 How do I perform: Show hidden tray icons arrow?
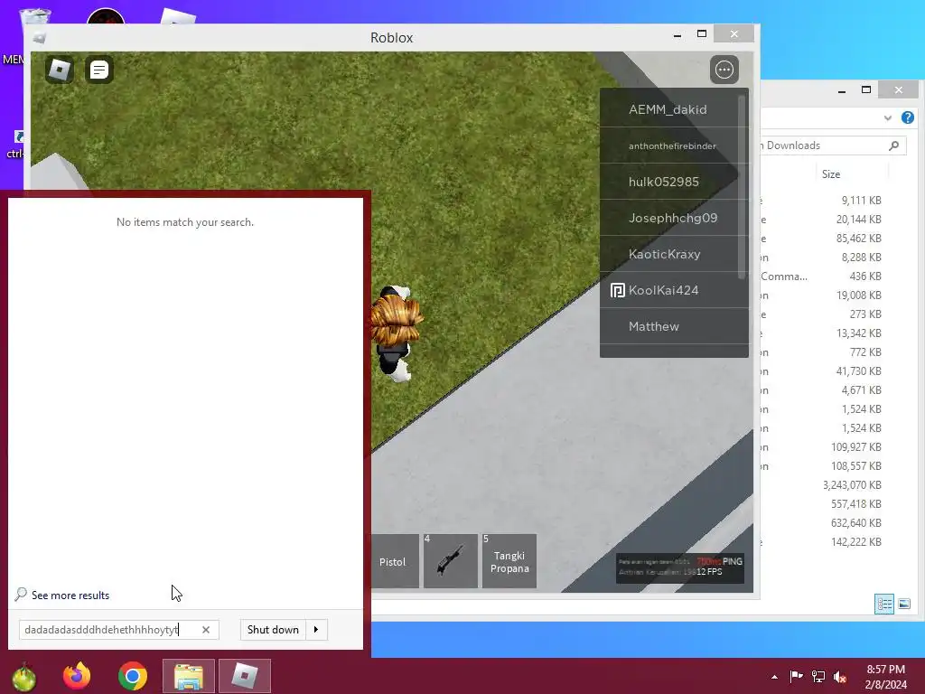pyautogui.click(x=774, y=677)
